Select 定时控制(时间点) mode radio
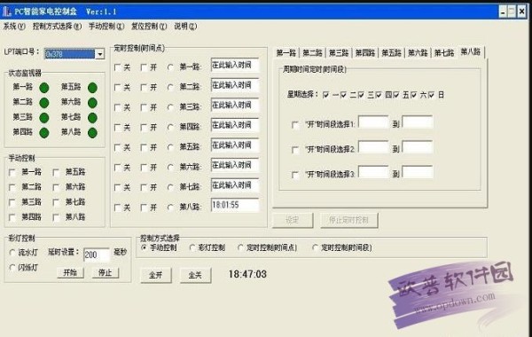This screenshot has height=337, width=532. click(240, 247)
